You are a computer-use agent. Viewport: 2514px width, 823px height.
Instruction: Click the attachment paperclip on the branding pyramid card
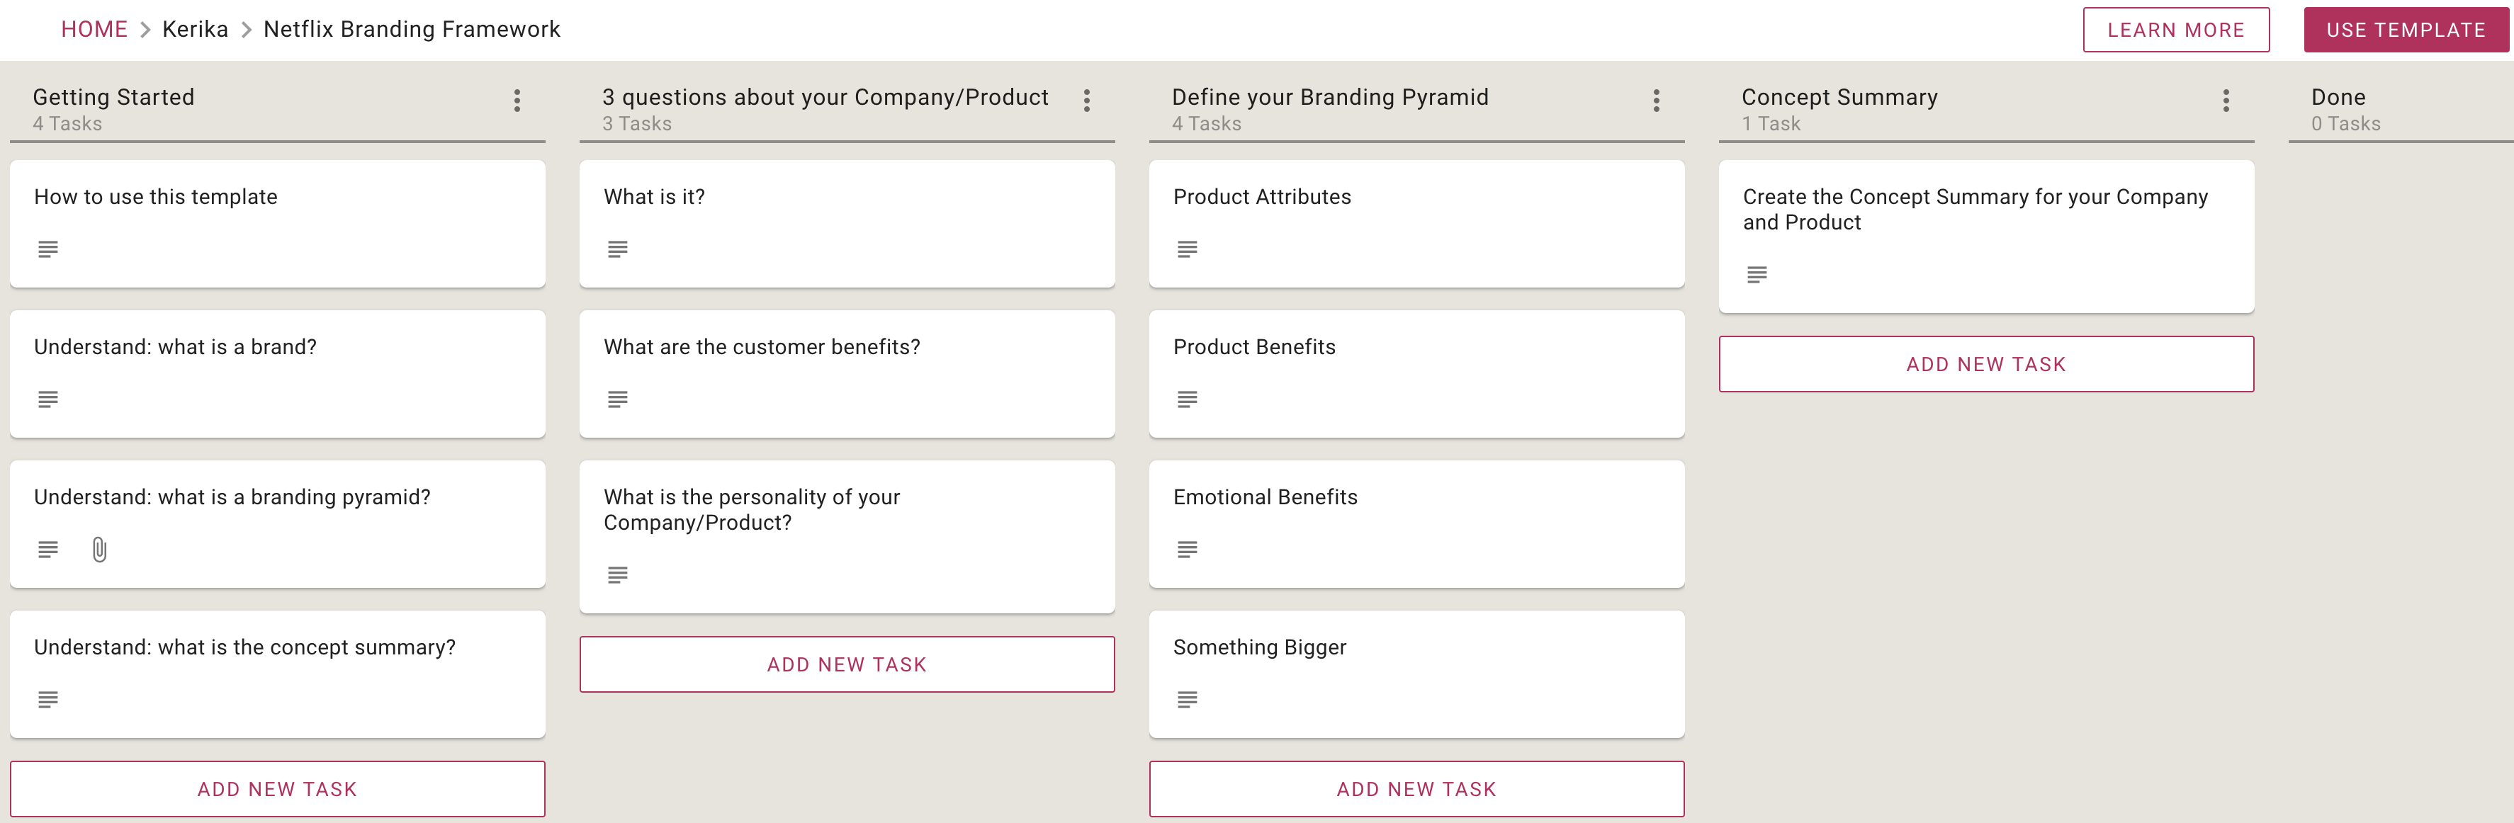99,550
